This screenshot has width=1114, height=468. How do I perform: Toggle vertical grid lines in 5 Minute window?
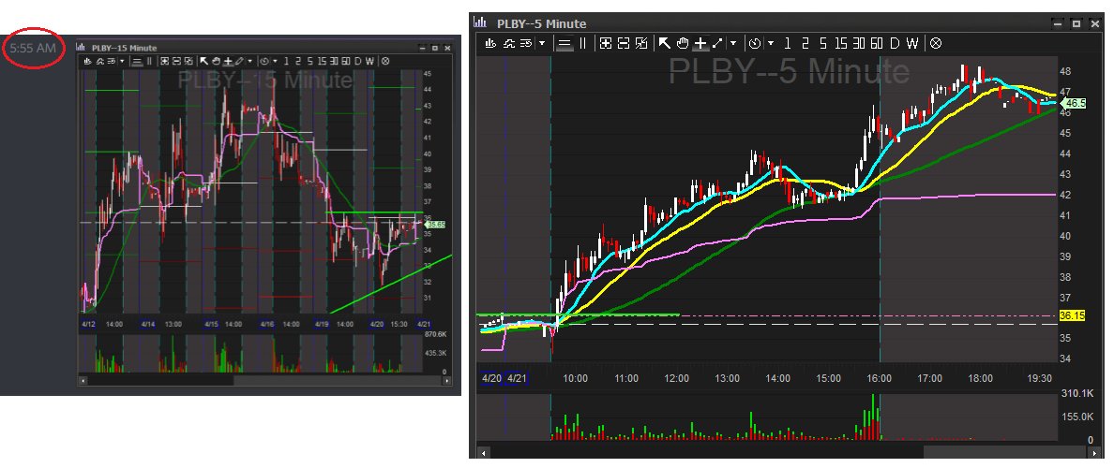[582, 43]
